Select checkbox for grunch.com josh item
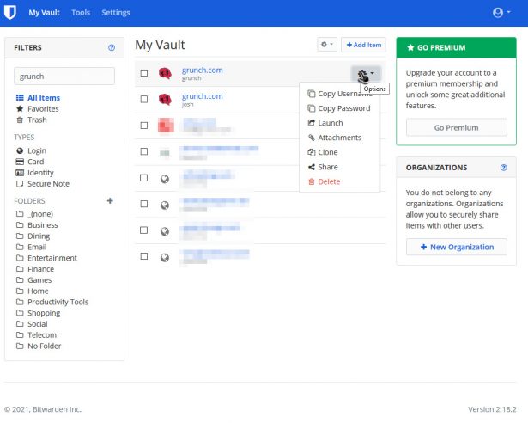Image resolution: width=528 pixels, height=423 pixels. [x=144, y=99]
